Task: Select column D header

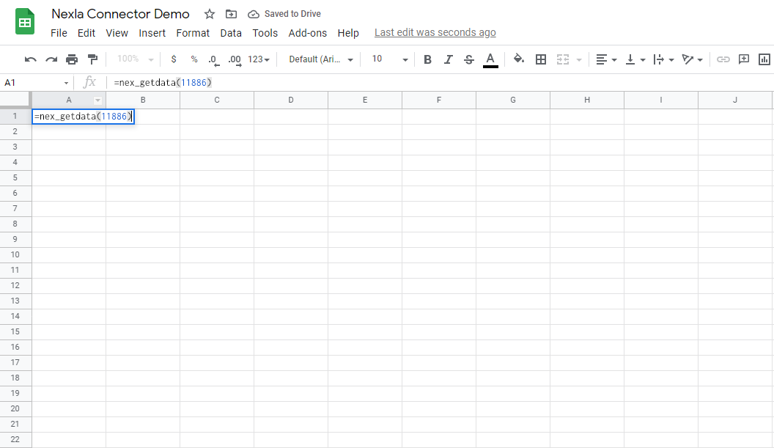Action: point(291,100)
